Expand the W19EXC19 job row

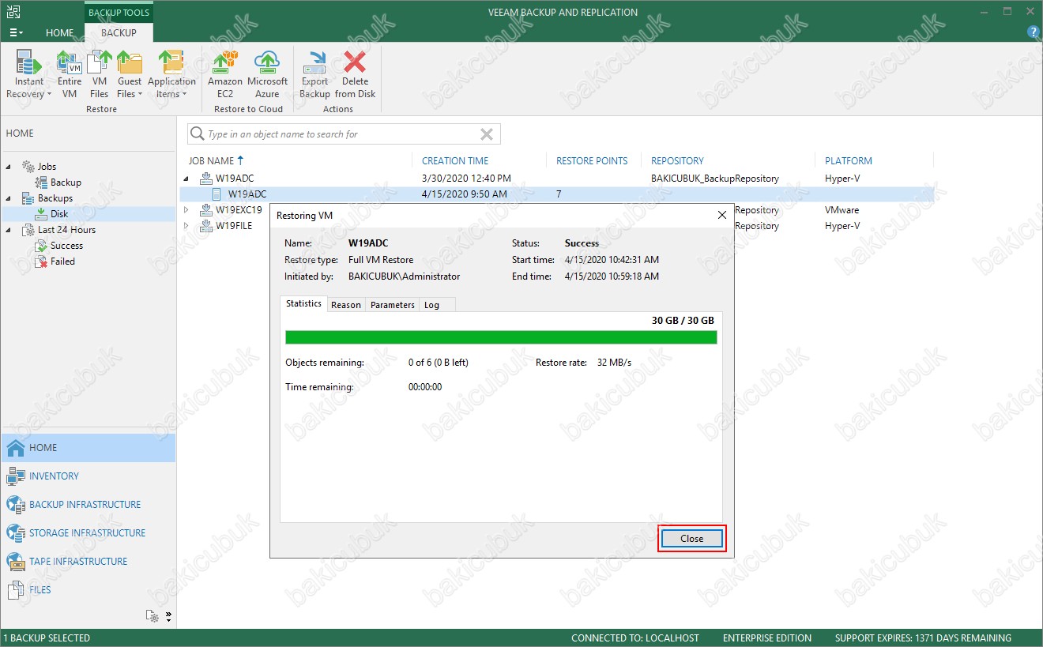[x=187, y=210]
